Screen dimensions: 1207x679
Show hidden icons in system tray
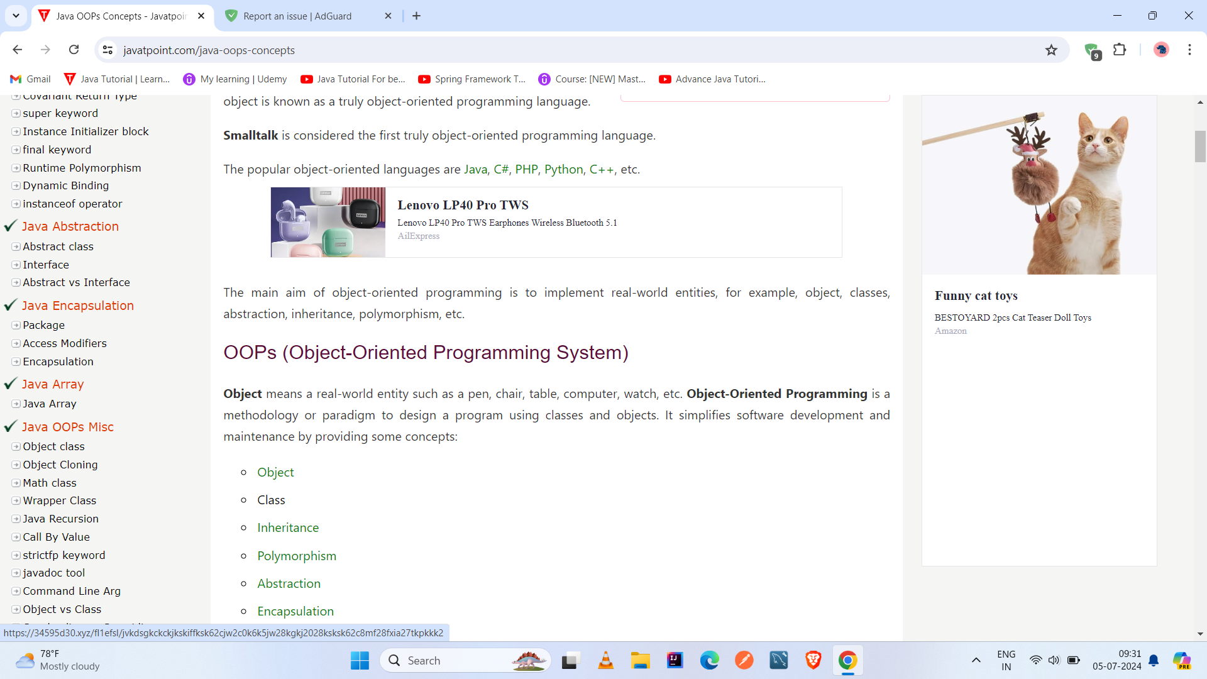(x=976, y=660)
